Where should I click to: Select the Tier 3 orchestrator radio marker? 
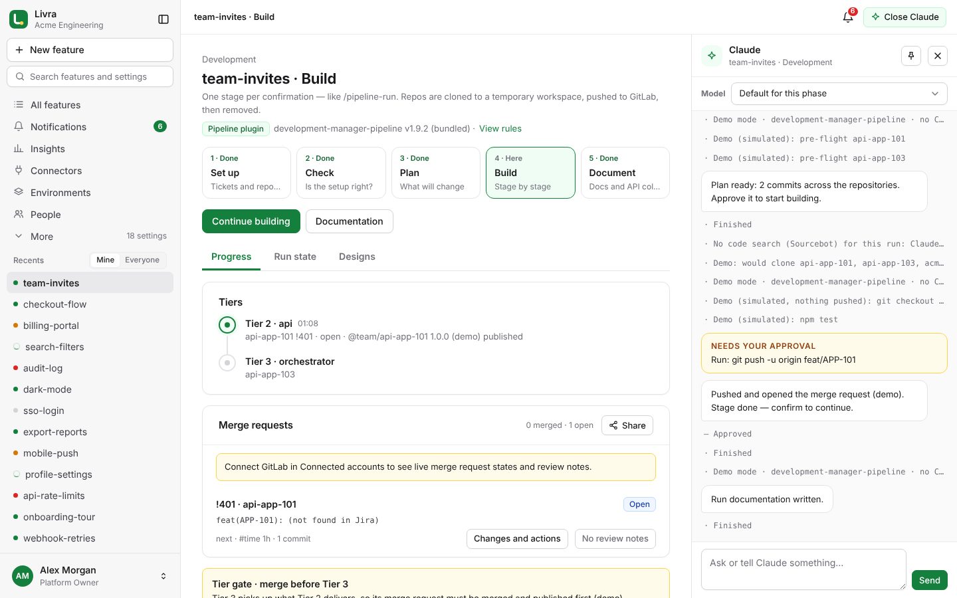[227, 363]
